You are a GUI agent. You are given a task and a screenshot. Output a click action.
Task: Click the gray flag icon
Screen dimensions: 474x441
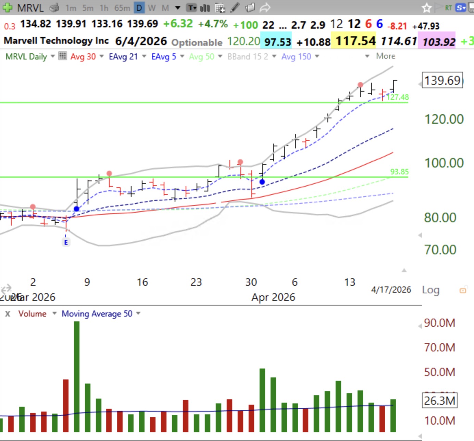click(438, 8)
